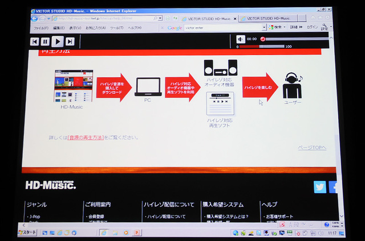The height and width of the screenshot is (241, 365).
Task: Click the HD-Music footer logo
Action: (x=51, y=185)
